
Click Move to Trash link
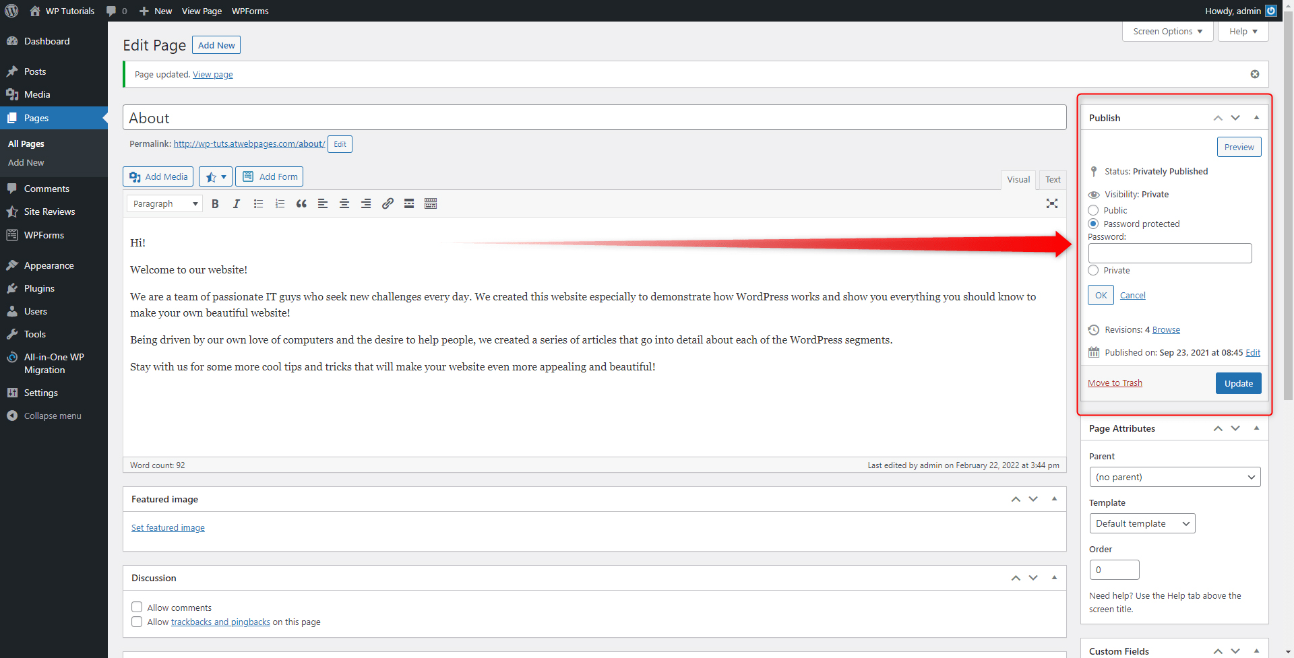(x=1115, y=383)
